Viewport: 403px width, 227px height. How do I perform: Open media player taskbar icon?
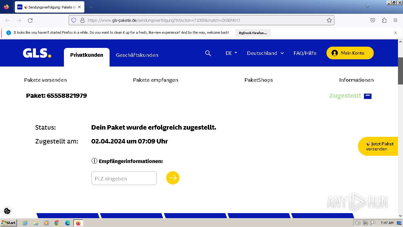[46, 223]
